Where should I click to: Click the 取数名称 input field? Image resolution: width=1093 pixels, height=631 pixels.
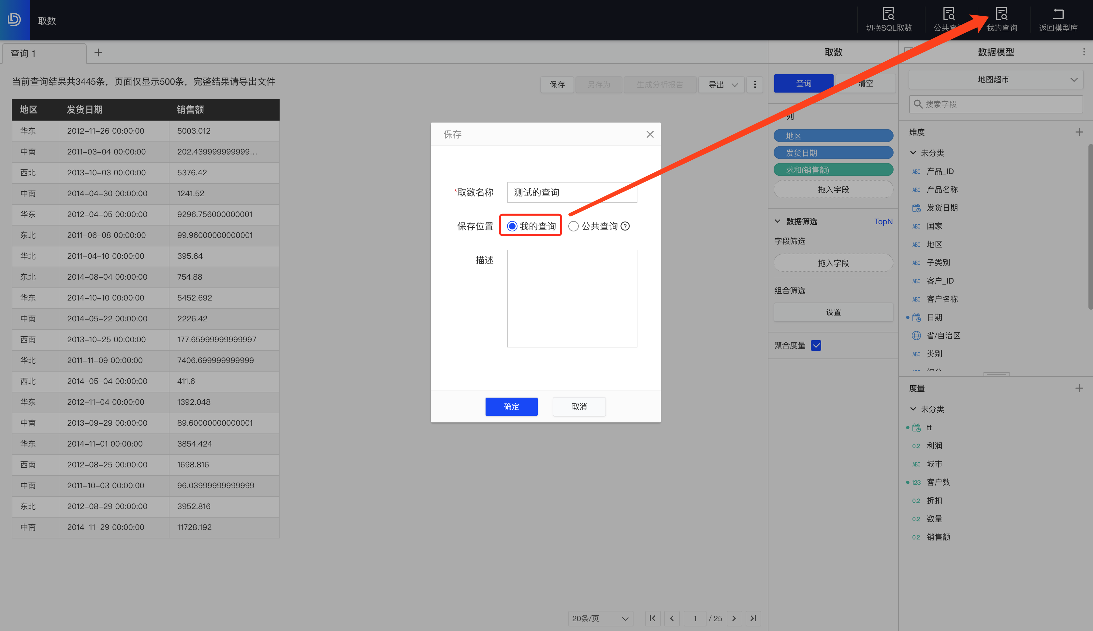tap(572, 192)
